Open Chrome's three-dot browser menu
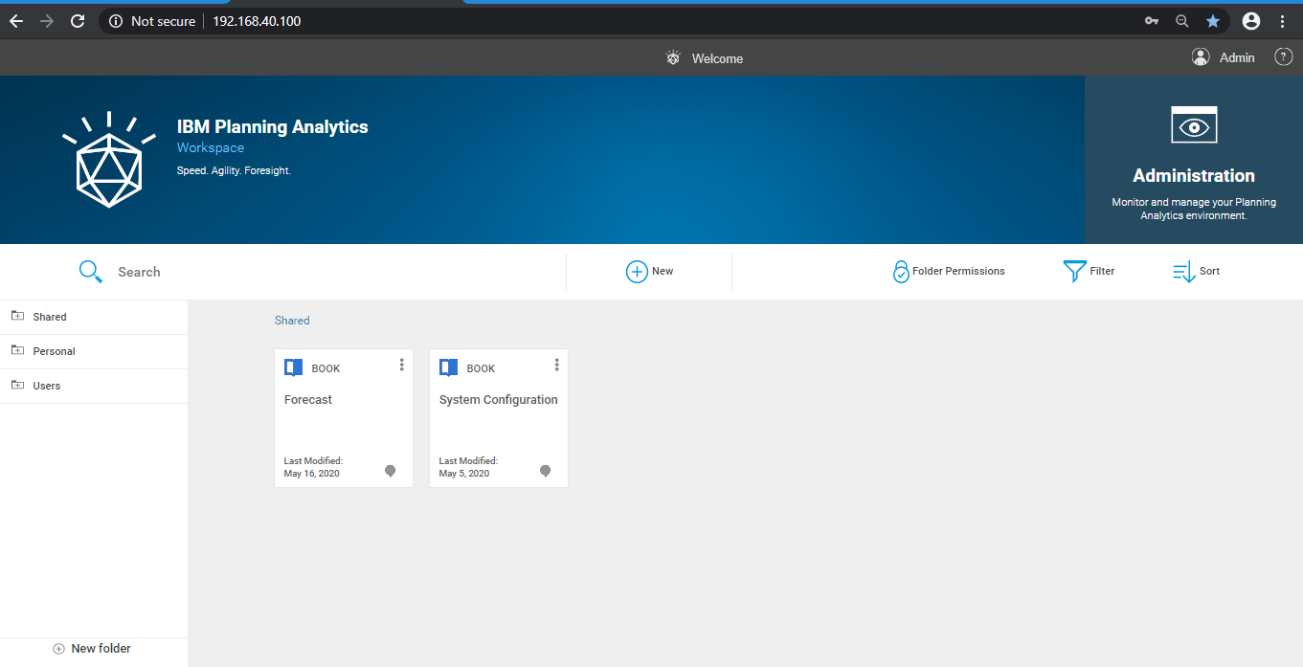The width and height of the screenshot is (1303, 667). [x=1283, y=20]
